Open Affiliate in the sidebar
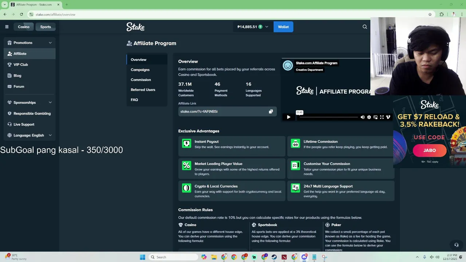The width and height of the screenshot is (466, 262). click(x=29, y=53)
